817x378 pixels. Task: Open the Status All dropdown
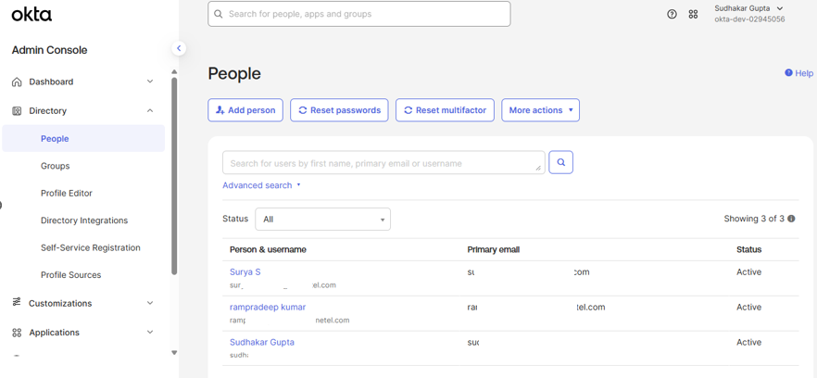[x=322, y=219]
